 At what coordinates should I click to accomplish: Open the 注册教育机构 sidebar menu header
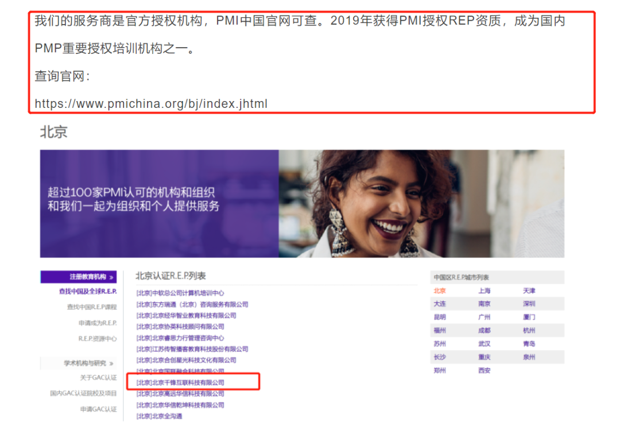click(x=79, y=277)
